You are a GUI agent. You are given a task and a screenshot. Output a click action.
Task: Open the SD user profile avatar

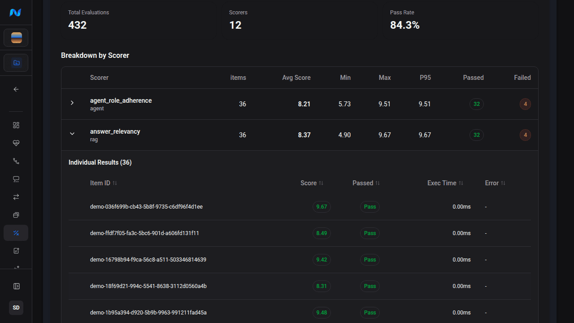(x=16, y=308)
